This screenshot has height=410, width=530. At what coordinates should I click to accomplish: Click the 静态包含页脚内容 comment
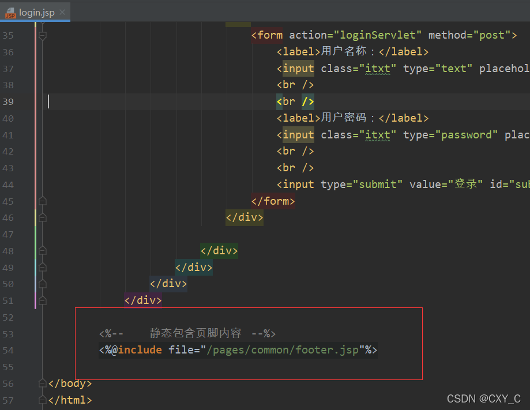[196, 333]
